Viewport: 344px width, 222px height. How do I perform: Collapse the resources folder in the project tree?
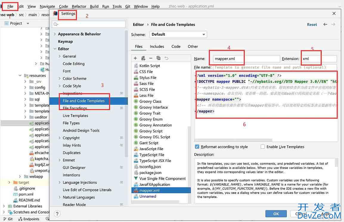pyautogui.click(x=20, y=75)
